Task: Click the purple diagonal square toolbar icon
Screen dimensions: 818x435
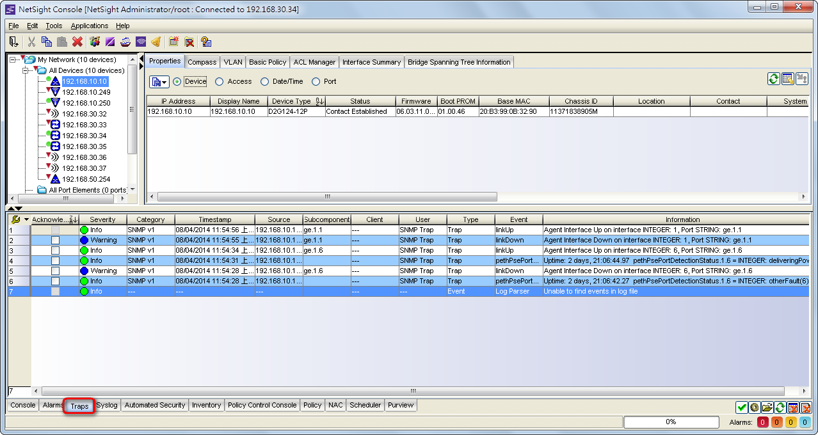Action: coord(110,42)
